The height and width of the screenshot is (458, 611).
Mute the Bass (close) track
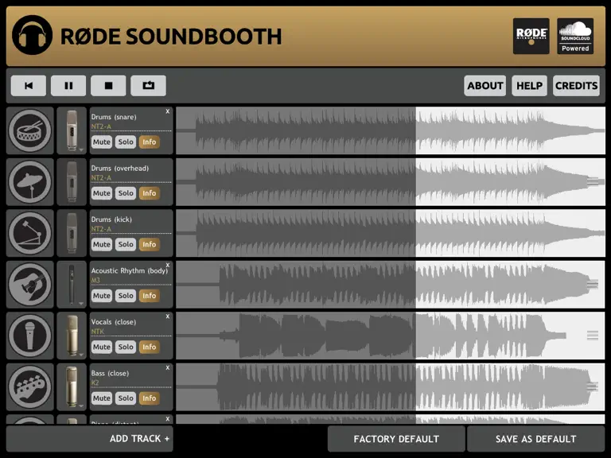tap(102, 398)
